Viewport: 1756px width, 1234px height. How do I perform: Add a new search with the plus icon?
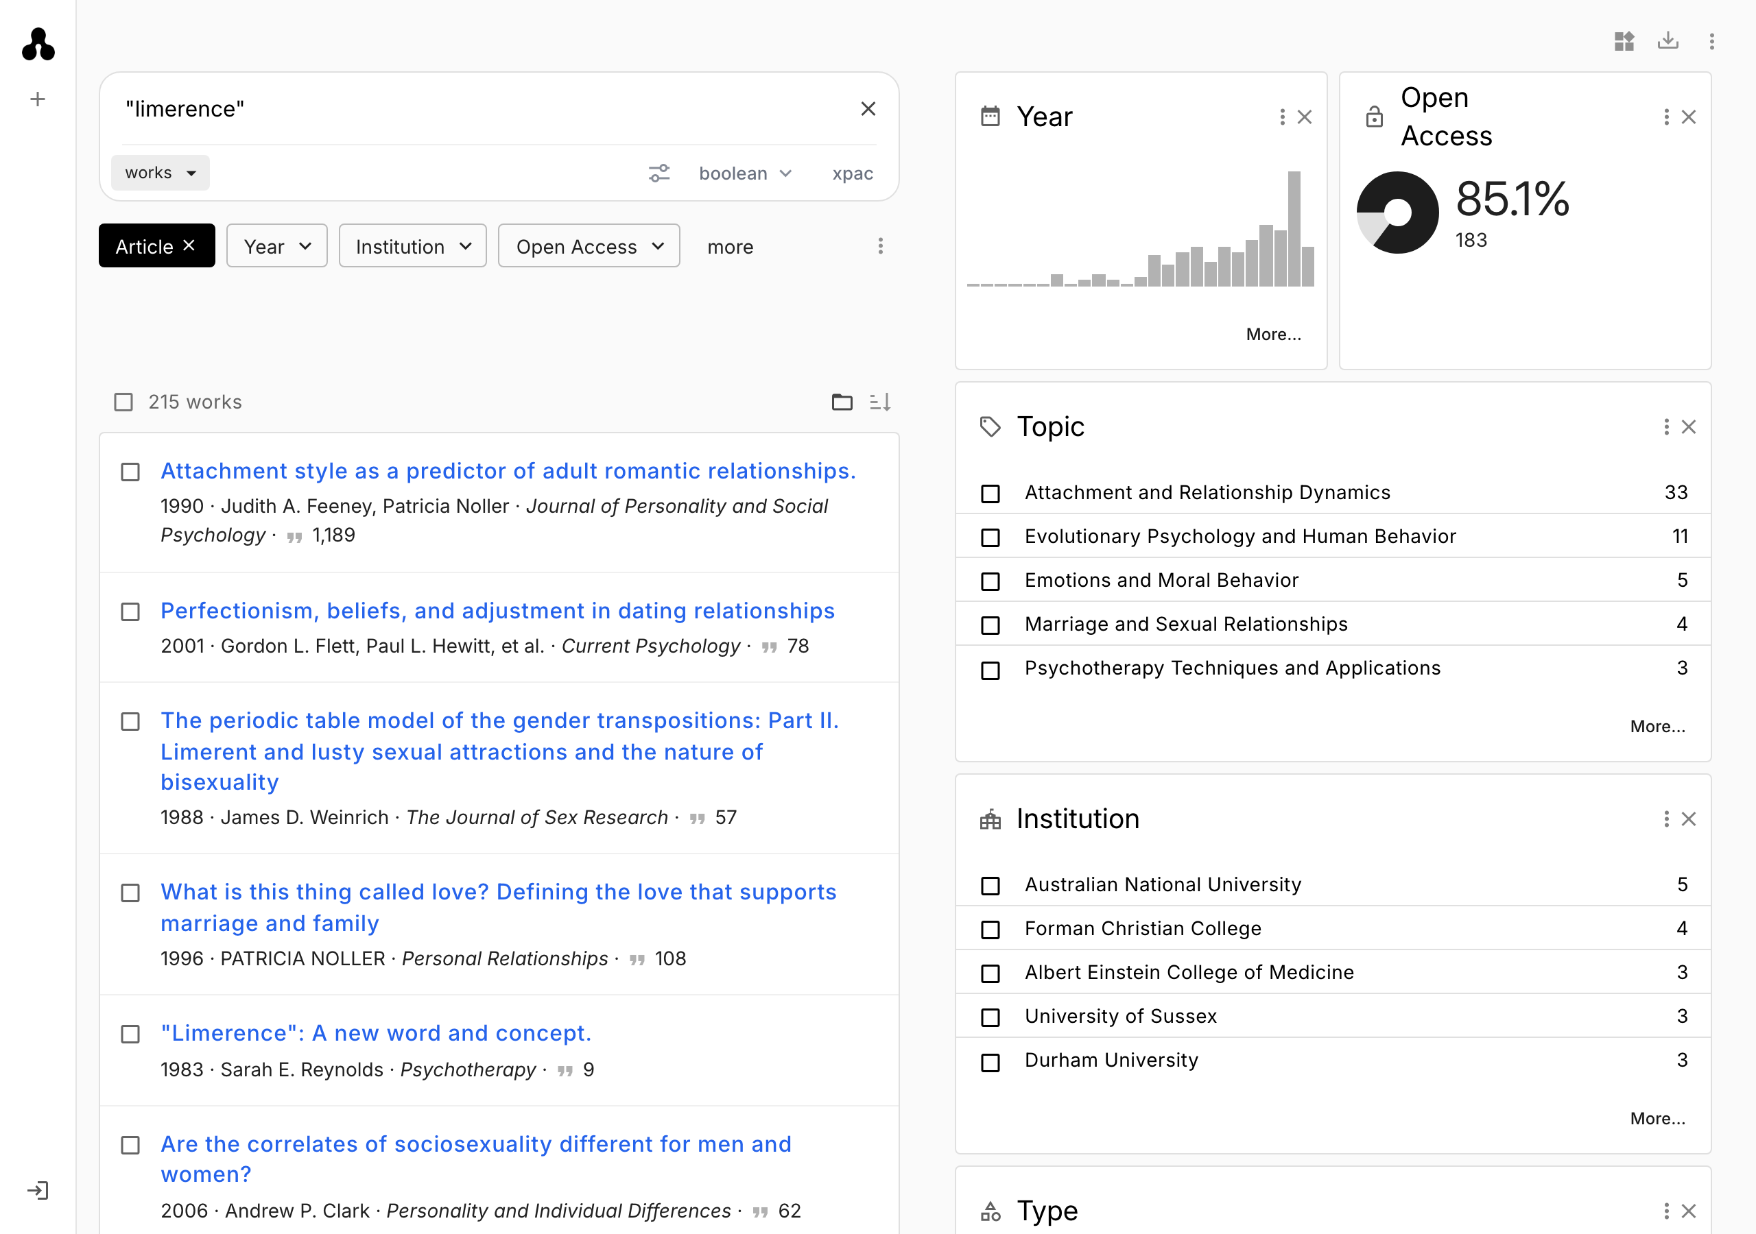point(38,99)
